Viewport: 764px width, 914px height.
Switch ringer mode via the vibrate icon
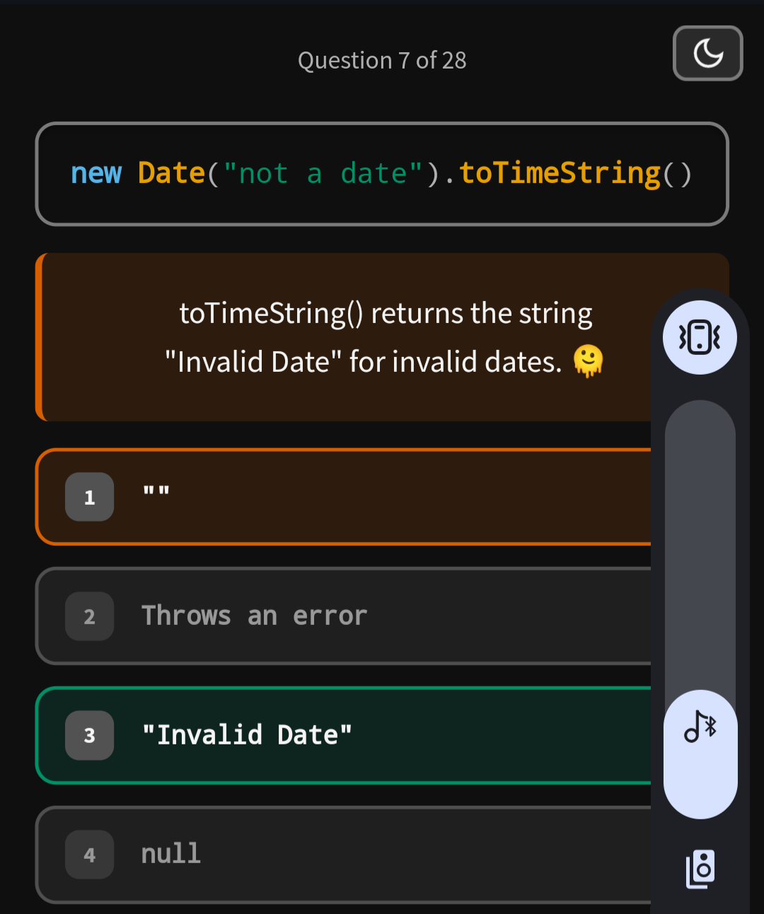(700, 337)
